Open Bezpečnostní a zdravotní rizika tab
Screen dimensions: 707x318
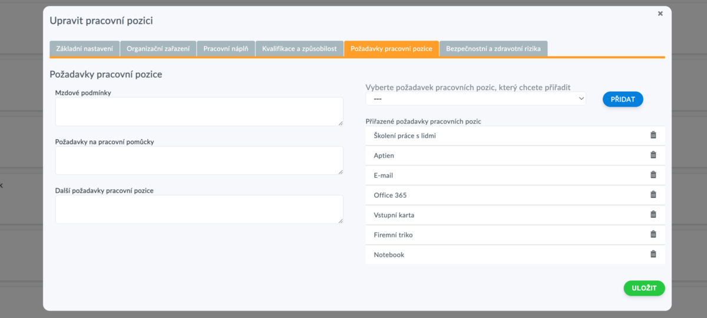pyautogui.click(x=494, y=49)
